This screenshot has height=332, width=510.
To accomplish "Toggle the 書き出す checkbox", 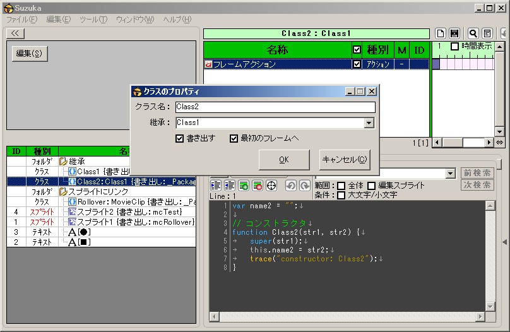I will pos(179,138).
